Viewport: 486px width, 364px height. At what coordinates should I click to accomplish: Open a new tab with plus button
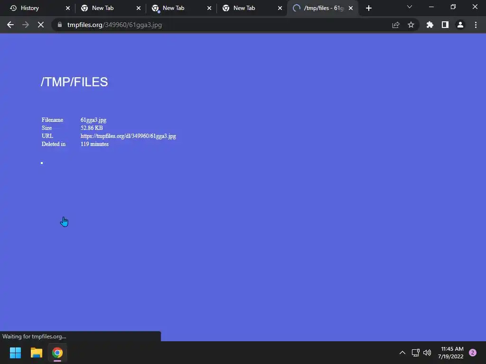368,8
